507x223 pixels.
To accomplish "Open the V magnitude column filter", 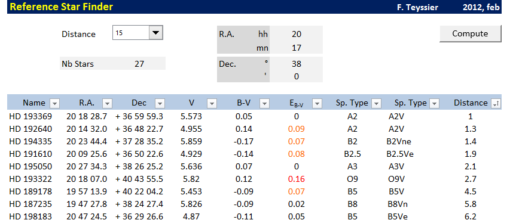I will click(212, 103).
